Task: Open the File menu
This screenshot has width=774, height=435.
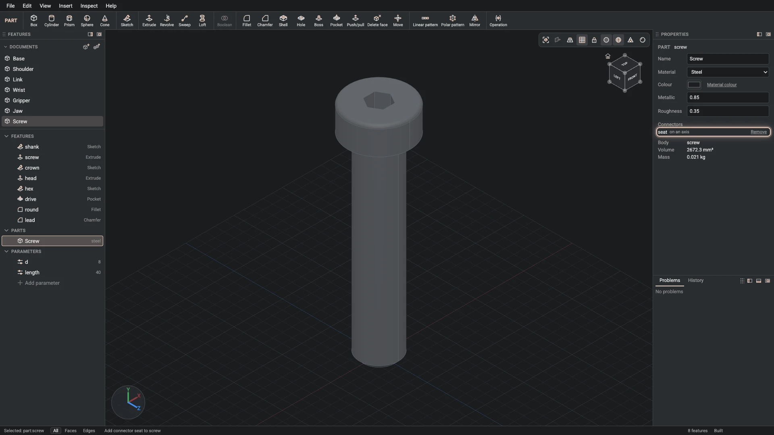Action: 10,6
